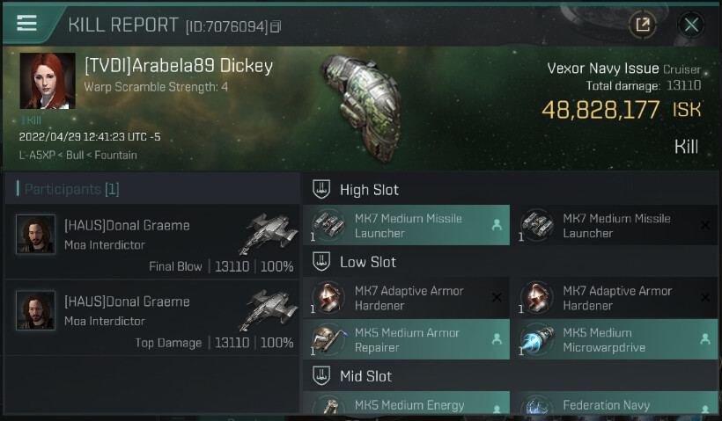Select the highlighted MK7 Medium Missile Launcher

point(406,226)
